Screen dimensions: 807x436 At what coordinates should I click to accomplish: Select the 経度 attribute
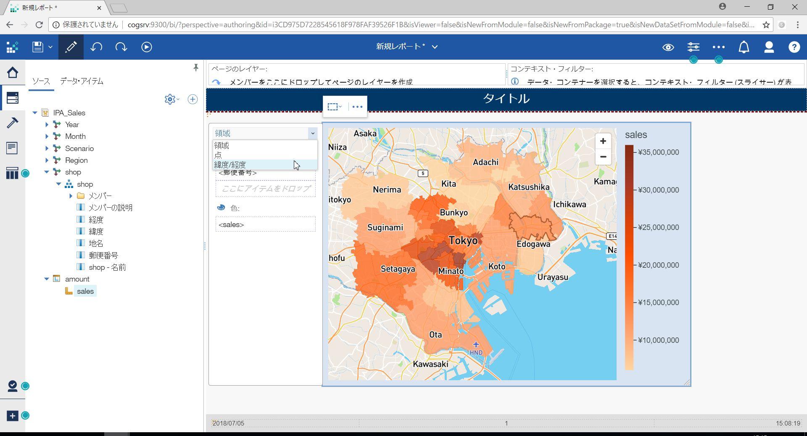click(x=96, y=220)
